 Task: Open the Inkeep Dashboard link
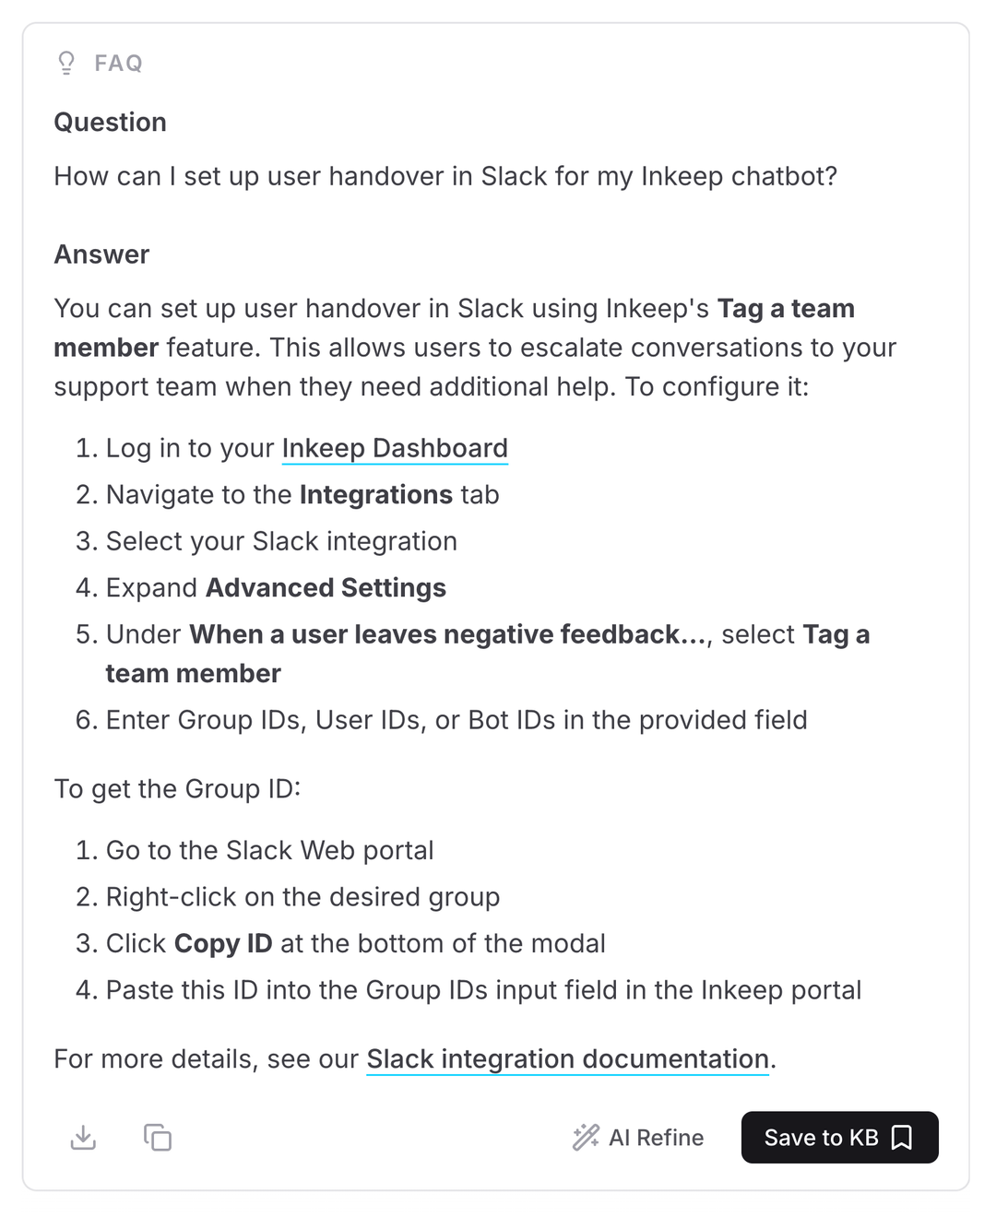(395, 448)
